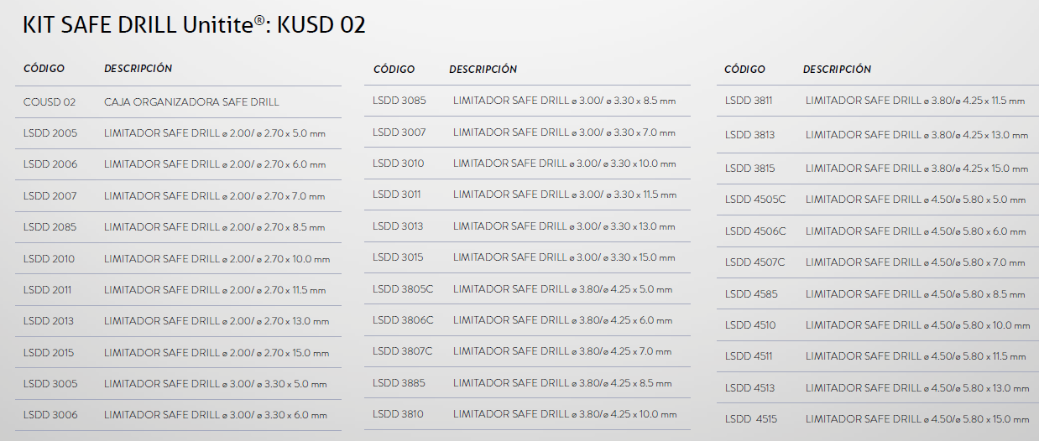Select code LSDD 3085 in middle table
The width and height of the screenshot is (1039, 441).
[x=399, y=101]
